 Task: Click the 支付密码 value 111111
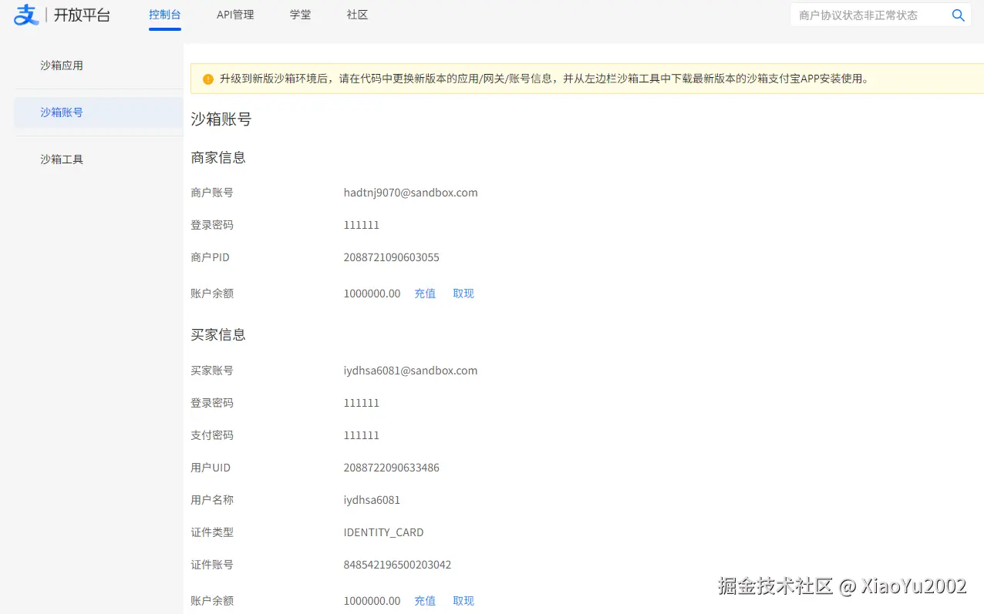click(362, 435)
